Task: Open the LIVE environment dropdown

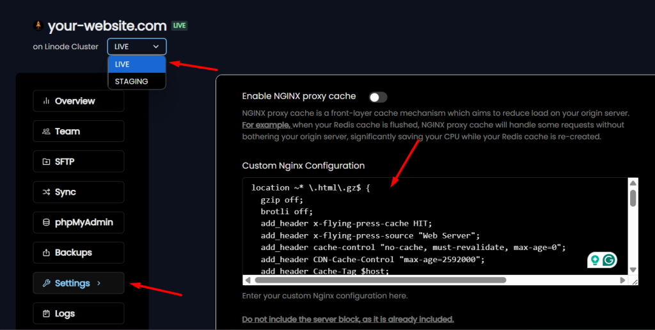Action: 137,47
